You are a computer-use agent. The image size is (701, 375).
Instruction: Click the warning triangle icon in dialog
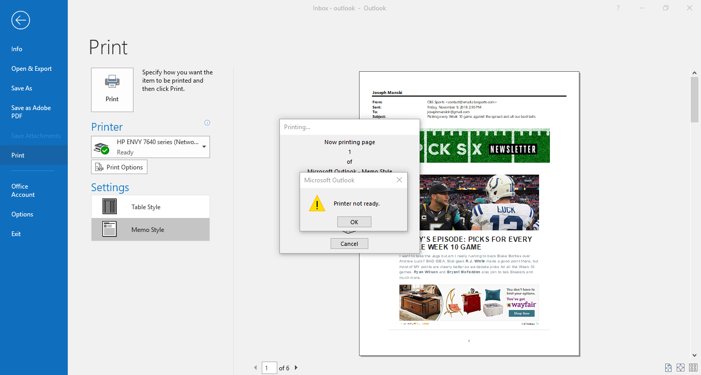[317, 203]
